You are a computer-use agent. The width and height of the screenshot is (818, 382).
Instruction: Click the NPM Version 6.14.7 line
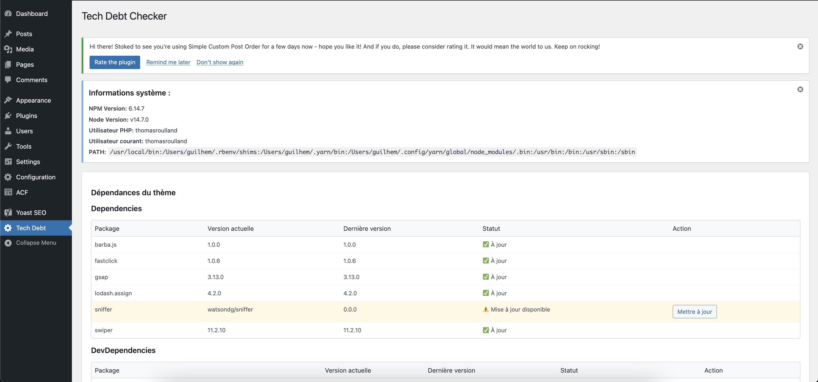point(117,108)
